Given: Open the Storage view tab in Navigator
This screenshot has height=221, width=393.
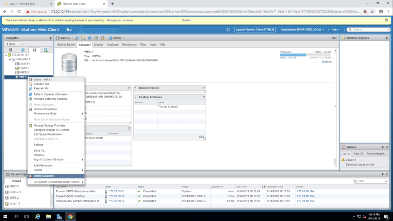Looking at the screenshot, I should [34, 50].
